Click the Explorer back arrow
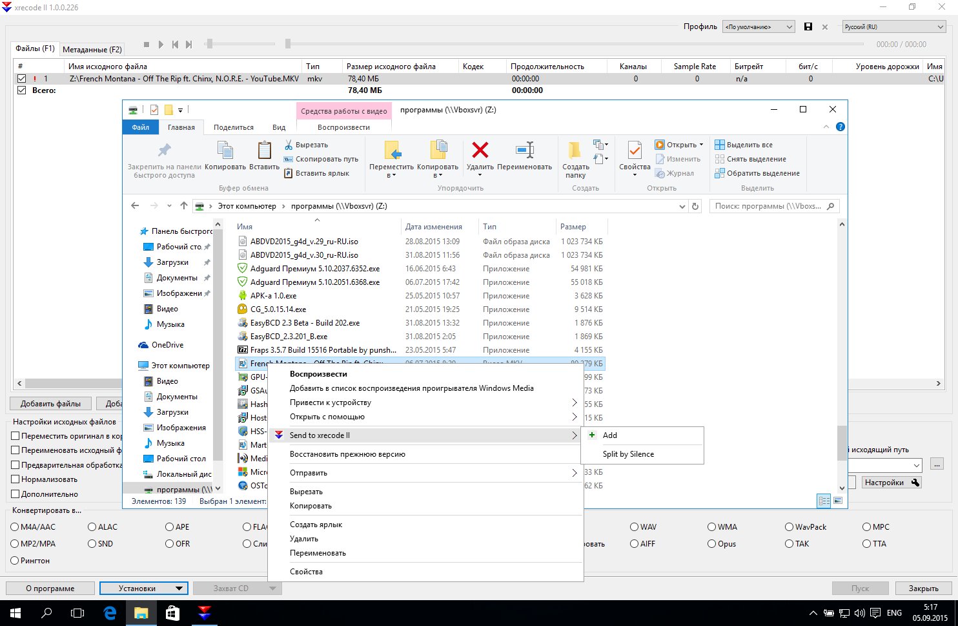 135,206
